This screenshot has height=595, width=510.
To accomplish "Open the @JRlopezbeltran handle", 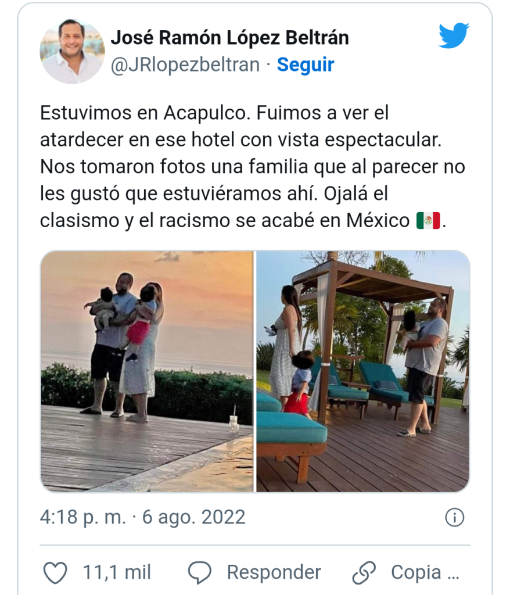I will [185, 64].
